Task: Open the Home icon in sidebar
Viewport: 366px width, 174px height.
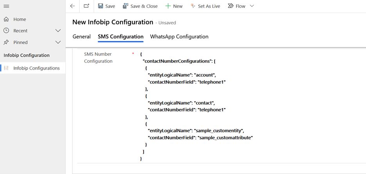Action: [6, 19]
